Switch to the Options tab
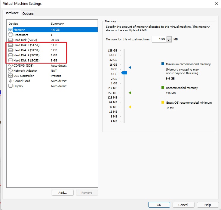221x210 pixels. [28, 14]
